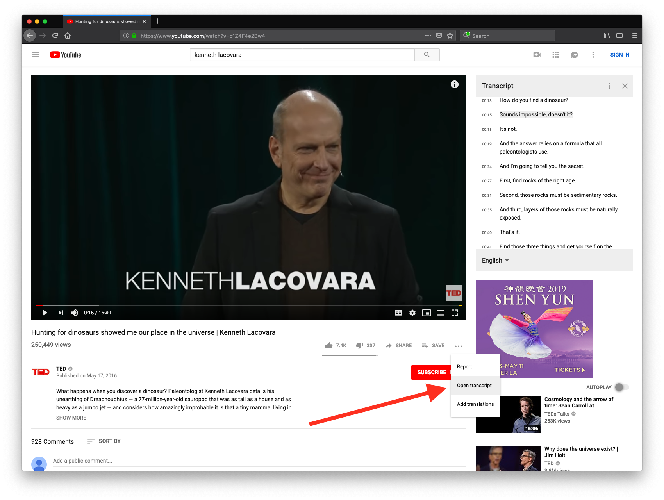Choose Add translations in the menu
Viewport: 664px width, 500px height.
pos(475,404)
